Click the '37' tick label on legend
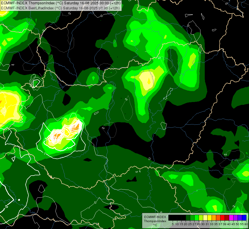 coord(221,224)
